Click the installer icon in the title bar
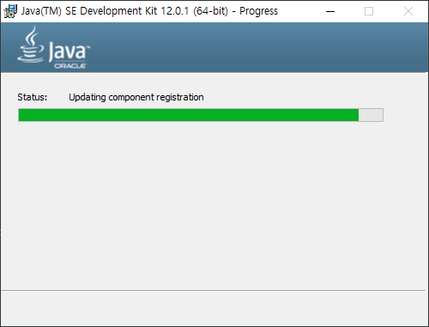Image resolution: width=429 pixels, height=327 pixels. pos(10,11)
